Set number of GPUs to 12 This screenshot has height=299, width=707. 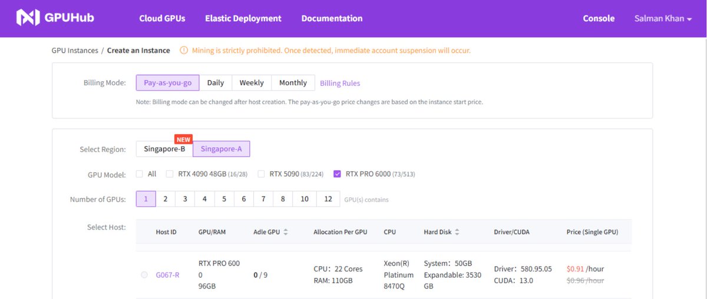328,199
